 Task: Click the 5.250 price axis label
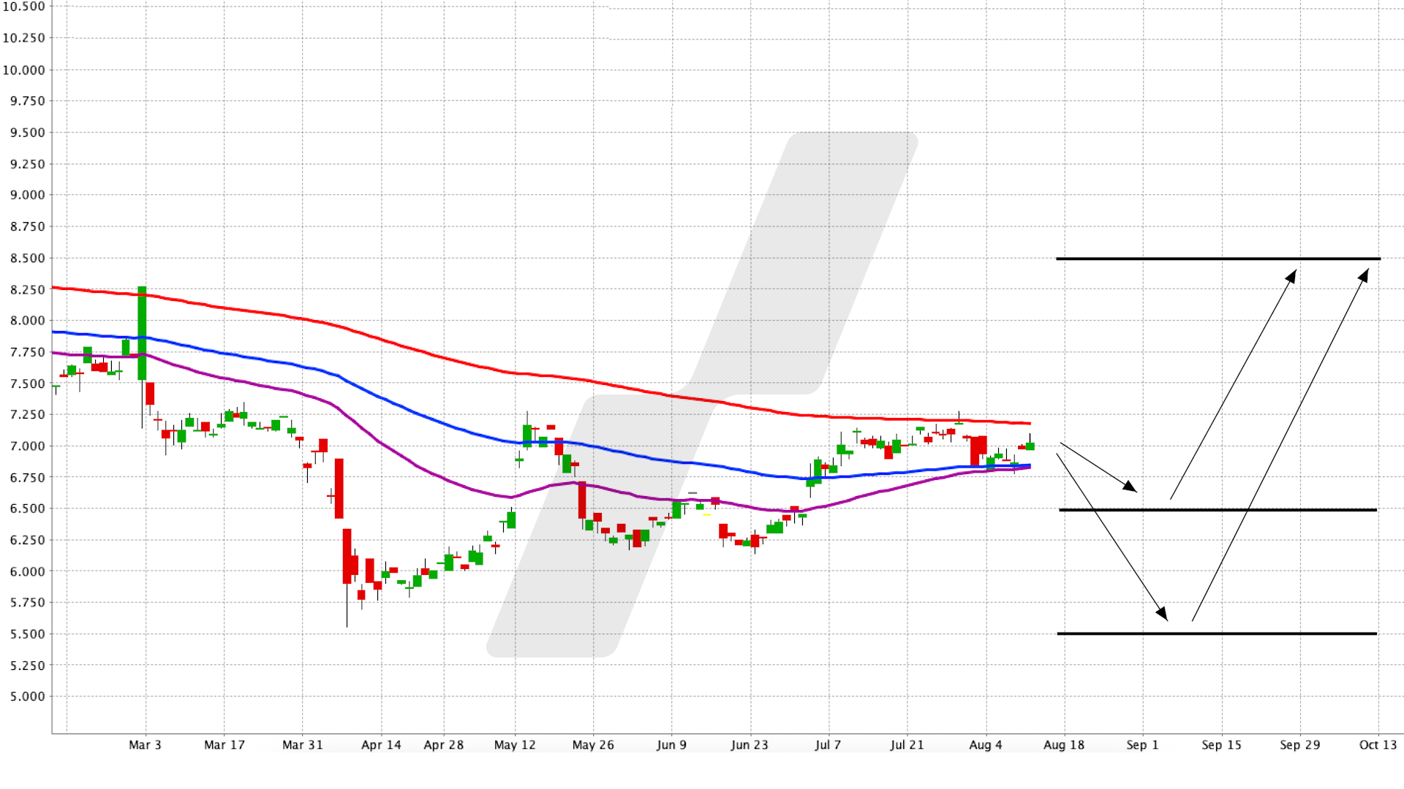point(28,666)
